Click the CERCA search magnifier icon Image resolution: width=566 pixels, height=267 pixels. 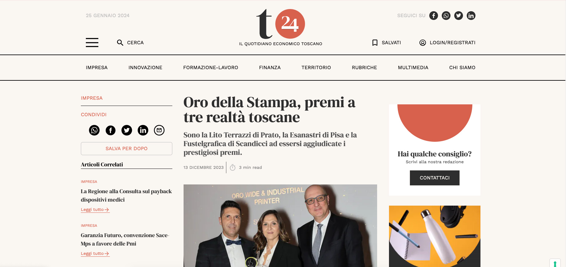(120, 43)
